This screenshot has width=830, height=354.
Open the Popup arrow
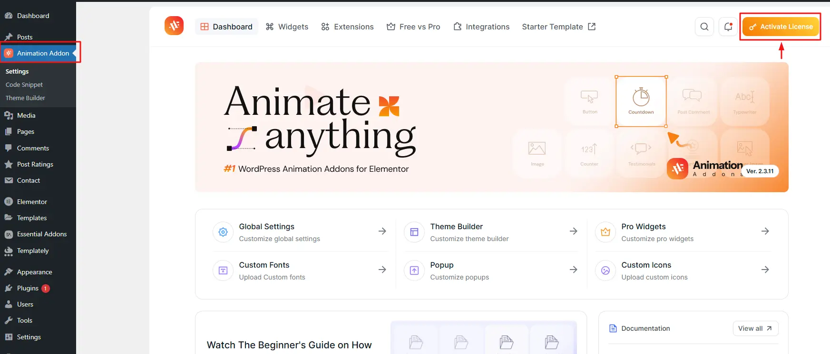coord(574,270)
